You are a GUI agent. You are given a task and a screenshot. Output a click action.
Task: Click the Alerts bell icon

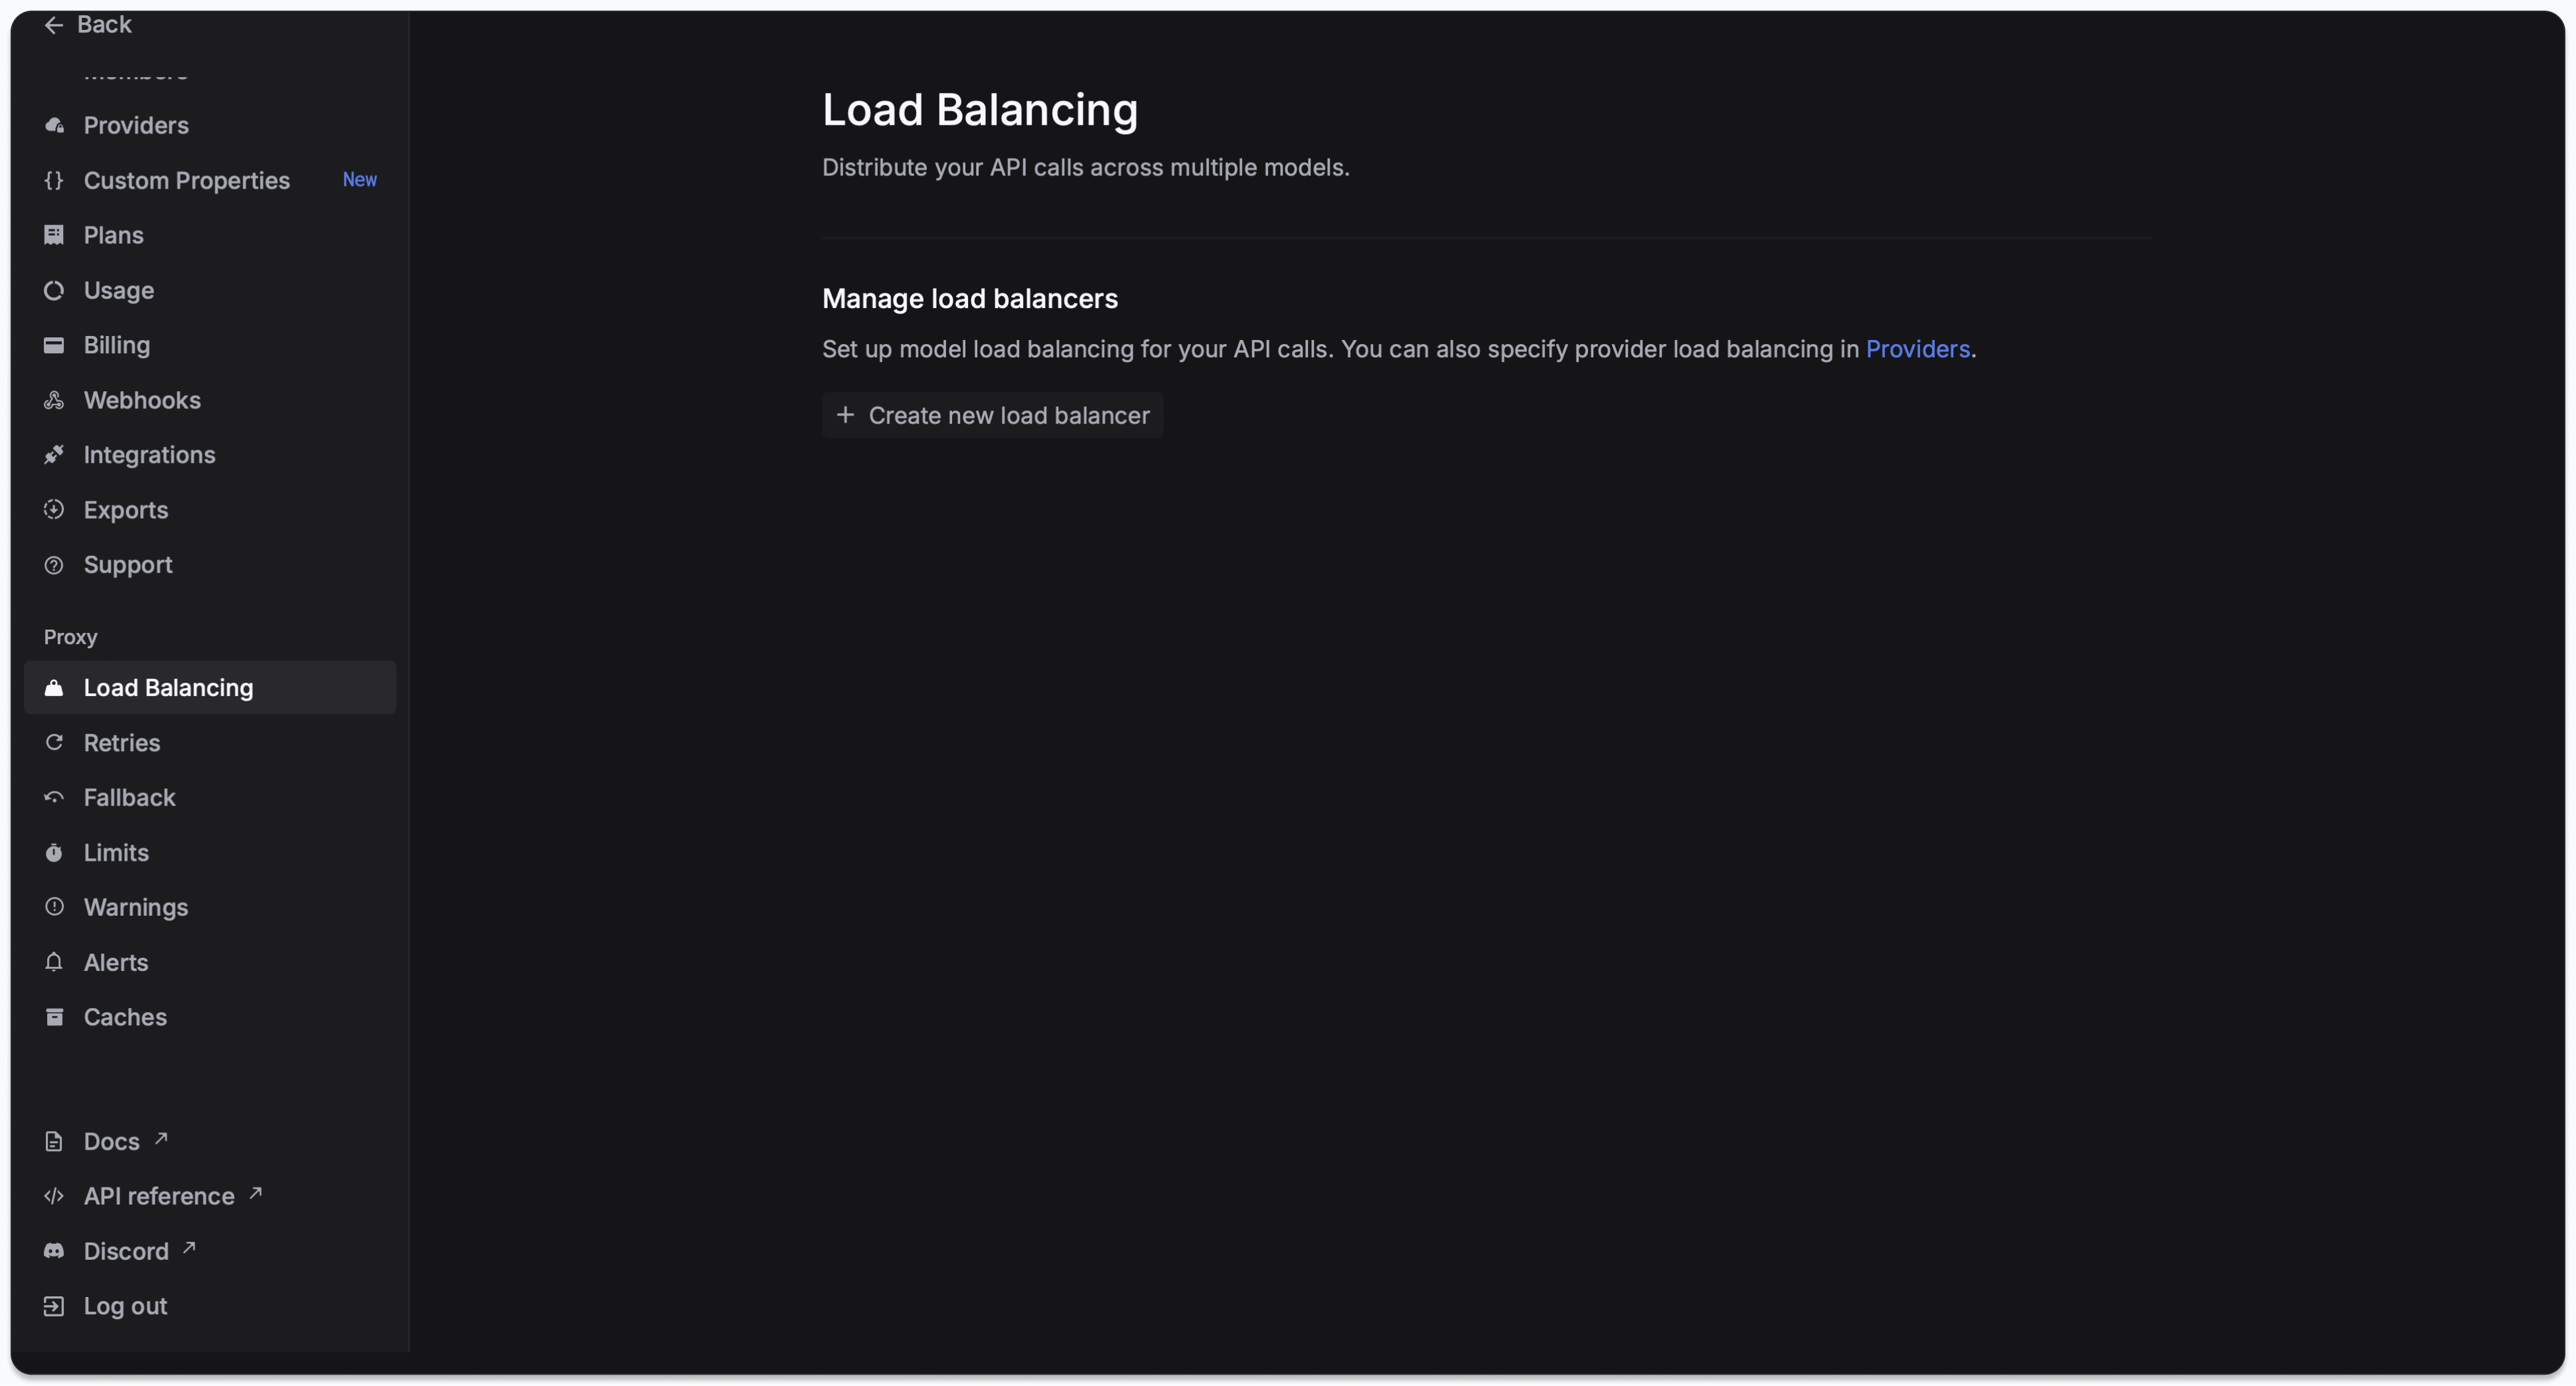[x=54, y=962]
